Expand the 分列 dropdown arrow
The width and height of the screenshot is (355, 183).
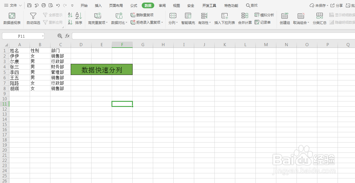177,23
